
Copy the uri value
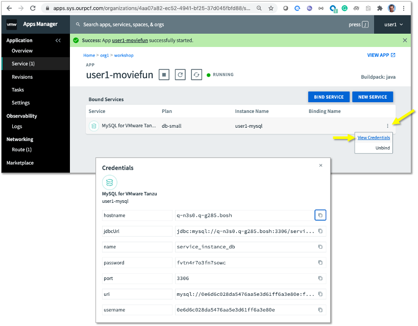[x=320, y=294]
